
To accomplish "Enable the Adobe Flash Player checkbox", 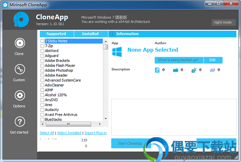I will 42,66.
